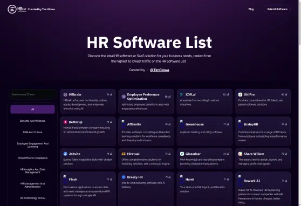The image size is (301, 206).
Task: Open the Humi card title
Action: [x=189, y=180]
